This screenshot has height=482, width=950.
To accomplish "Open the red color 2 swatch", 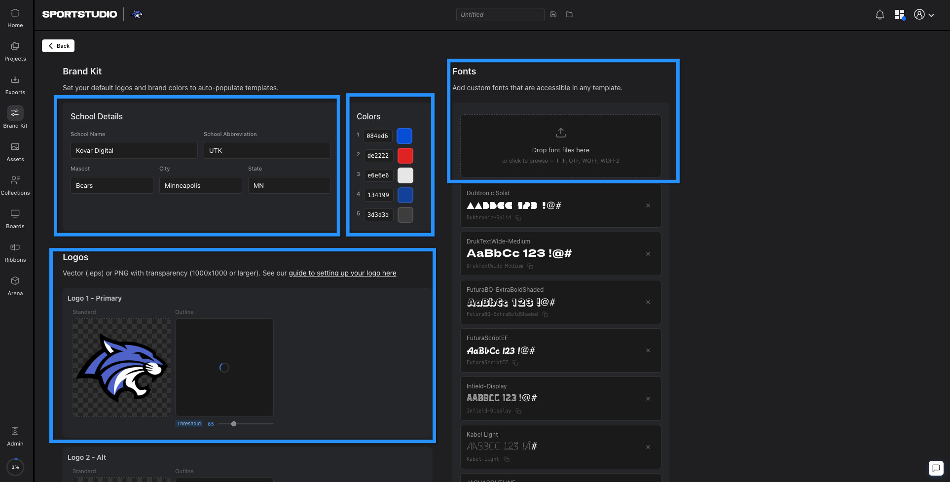I will tap(405, 156).
